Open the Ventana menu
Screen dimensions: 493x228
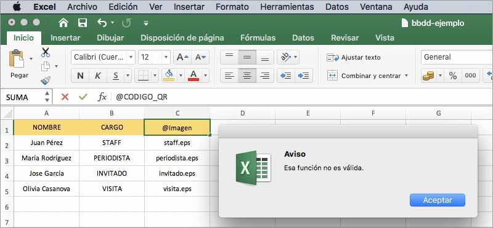(376, 7)
